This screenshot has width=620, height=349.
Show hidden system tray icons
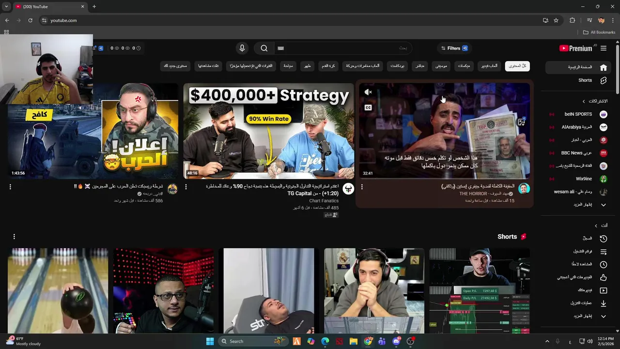coord(547,341)
